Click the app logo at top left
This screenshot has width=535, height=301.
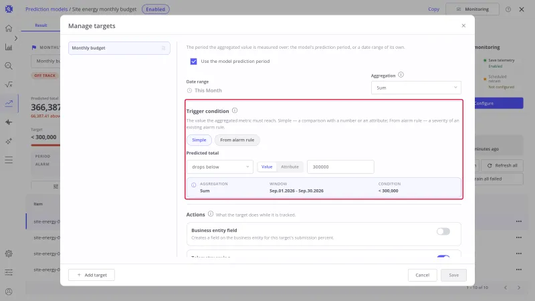coord(9,9)
